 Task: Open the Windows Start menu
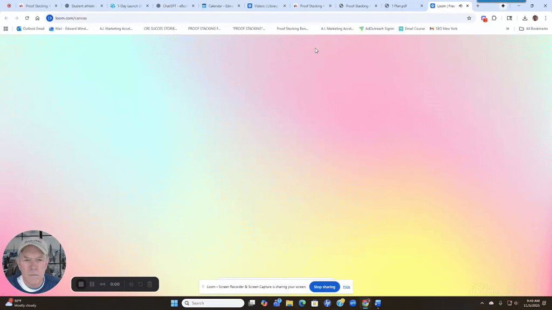pyautogui.click(x=174, y=303)
